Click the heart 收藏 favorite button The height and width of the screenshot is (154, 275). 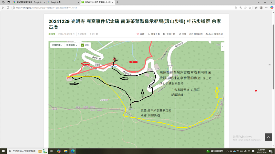click(x=141, y=34)
